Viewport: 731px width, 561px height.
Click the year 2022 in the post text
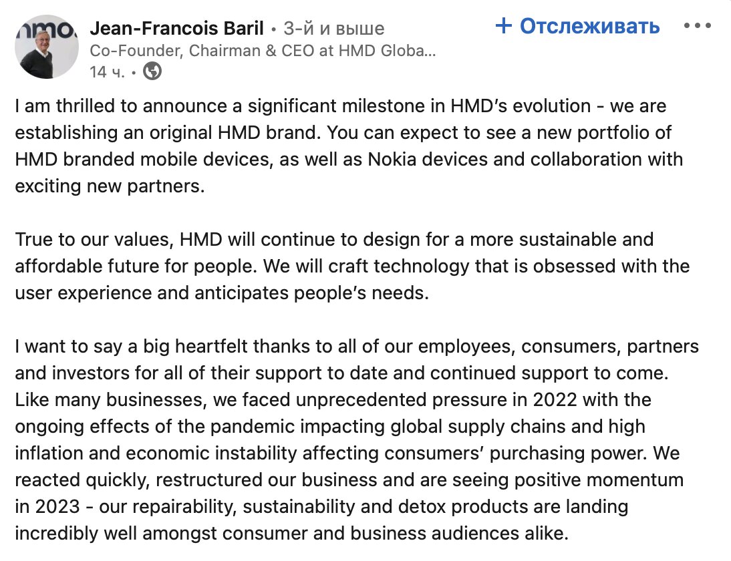(x=555, y=400)
